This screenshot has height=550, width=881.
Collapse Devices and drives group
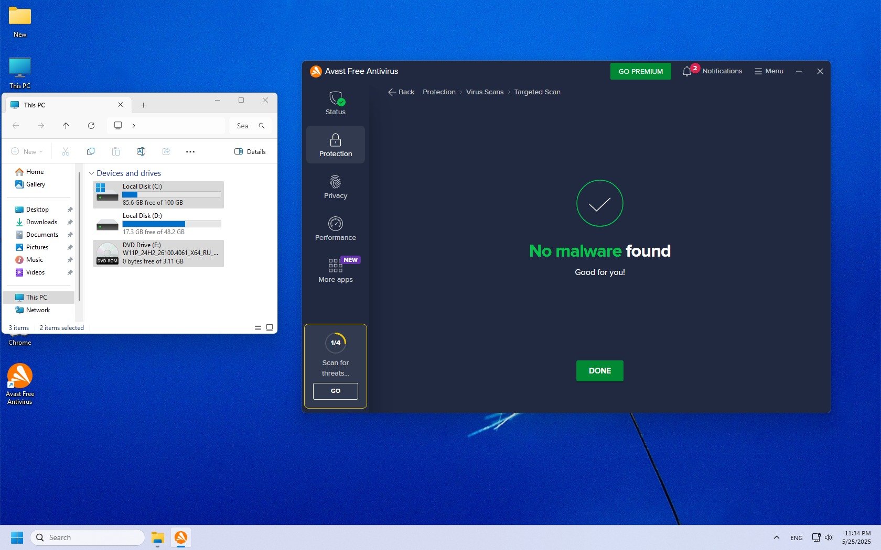pyautogui.click(x=91, y=173)
